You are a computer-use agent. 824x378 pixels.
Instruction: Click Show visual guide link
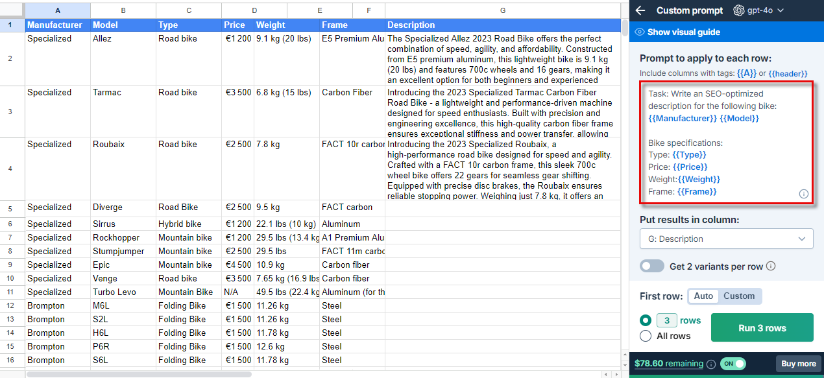[683, 32]
